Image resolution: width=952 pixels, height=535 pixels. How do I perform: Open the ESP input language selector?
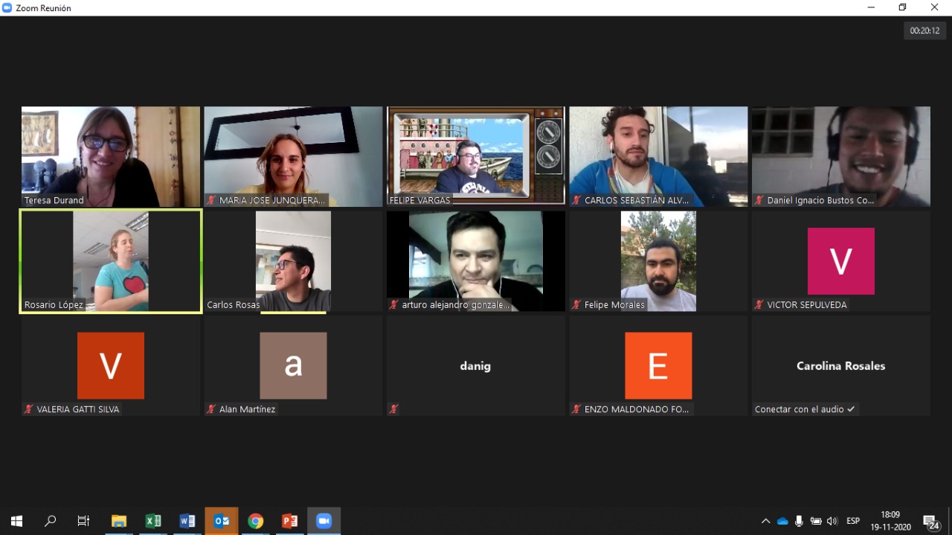[853, 521]
